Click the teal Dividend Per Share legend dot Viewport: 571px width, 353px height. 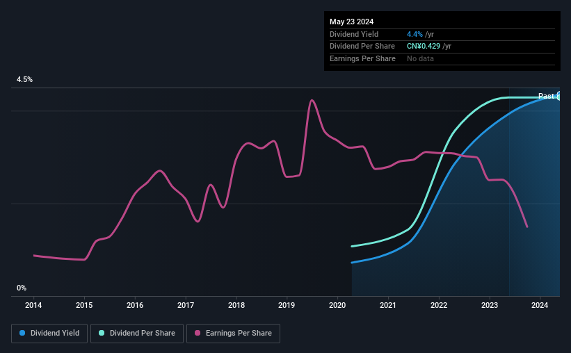(x=102, y=334)
